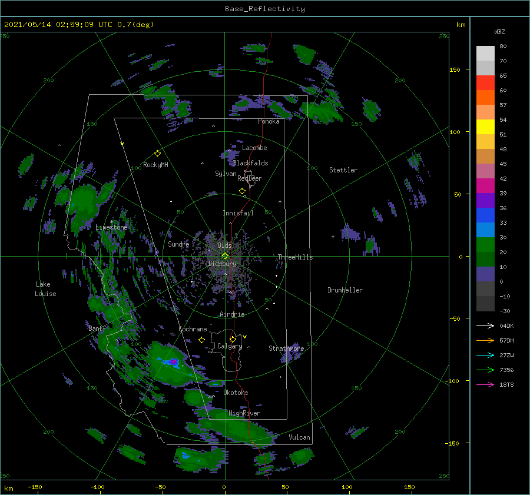Image resolution: width=530 pixels, height=495 pixels.
Task: Pick the light gray 70-80 dBZ legend swatch
Action: [485, 54]
